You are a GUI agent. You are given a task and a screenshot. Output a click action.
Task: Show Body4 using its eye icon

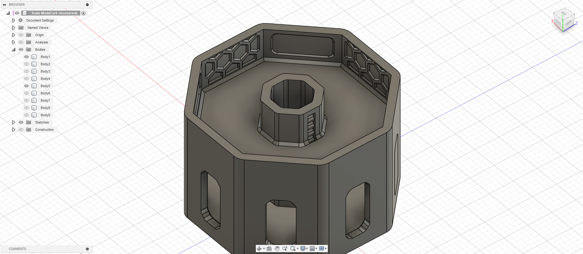point(26,79)
